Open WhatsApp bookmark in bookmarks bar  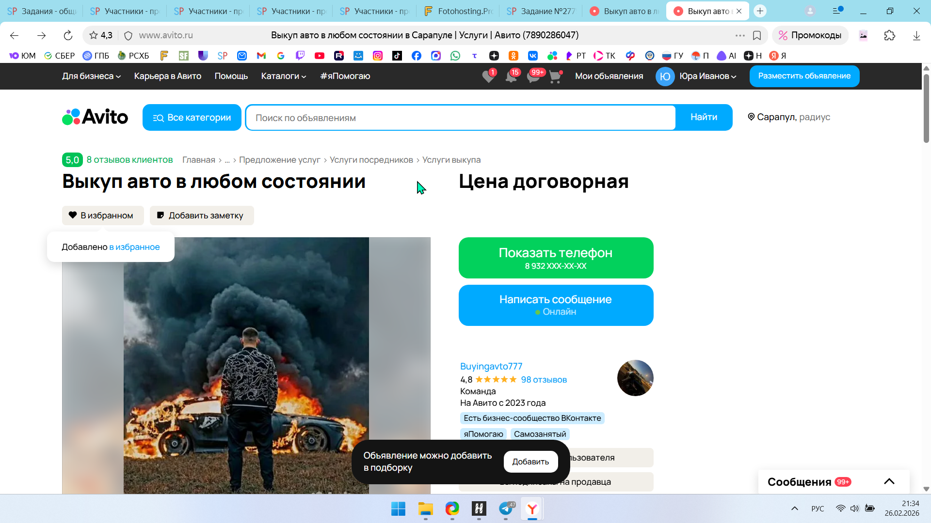click(x=455, y=56)
